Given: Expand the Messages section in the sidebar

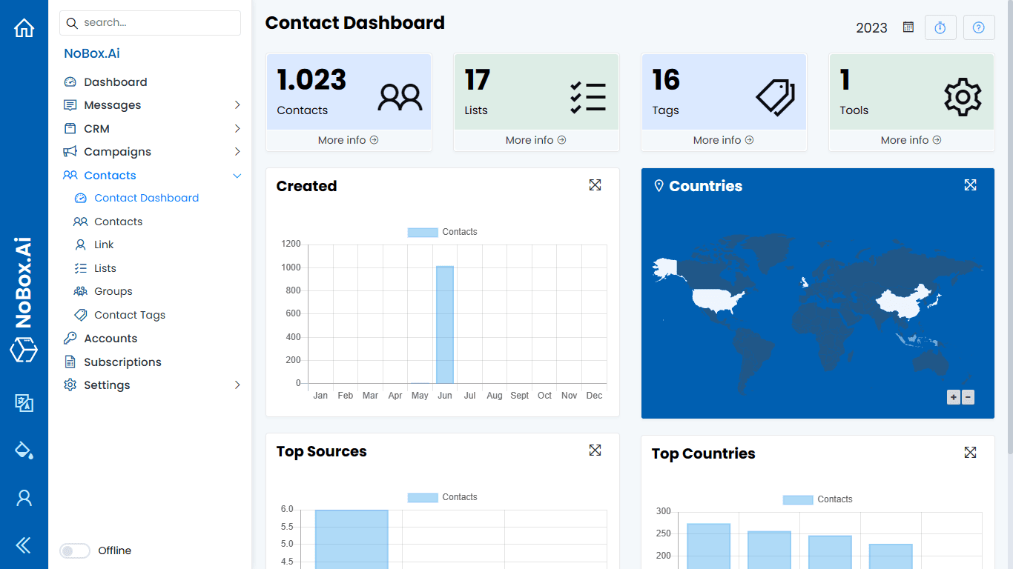Looking at the screenshot, I should pos(237,104).
